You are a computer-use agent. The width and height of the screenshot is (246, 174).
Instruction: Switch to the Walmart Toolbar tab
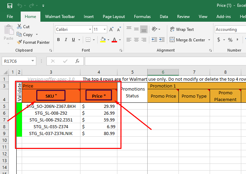(60, 17)
